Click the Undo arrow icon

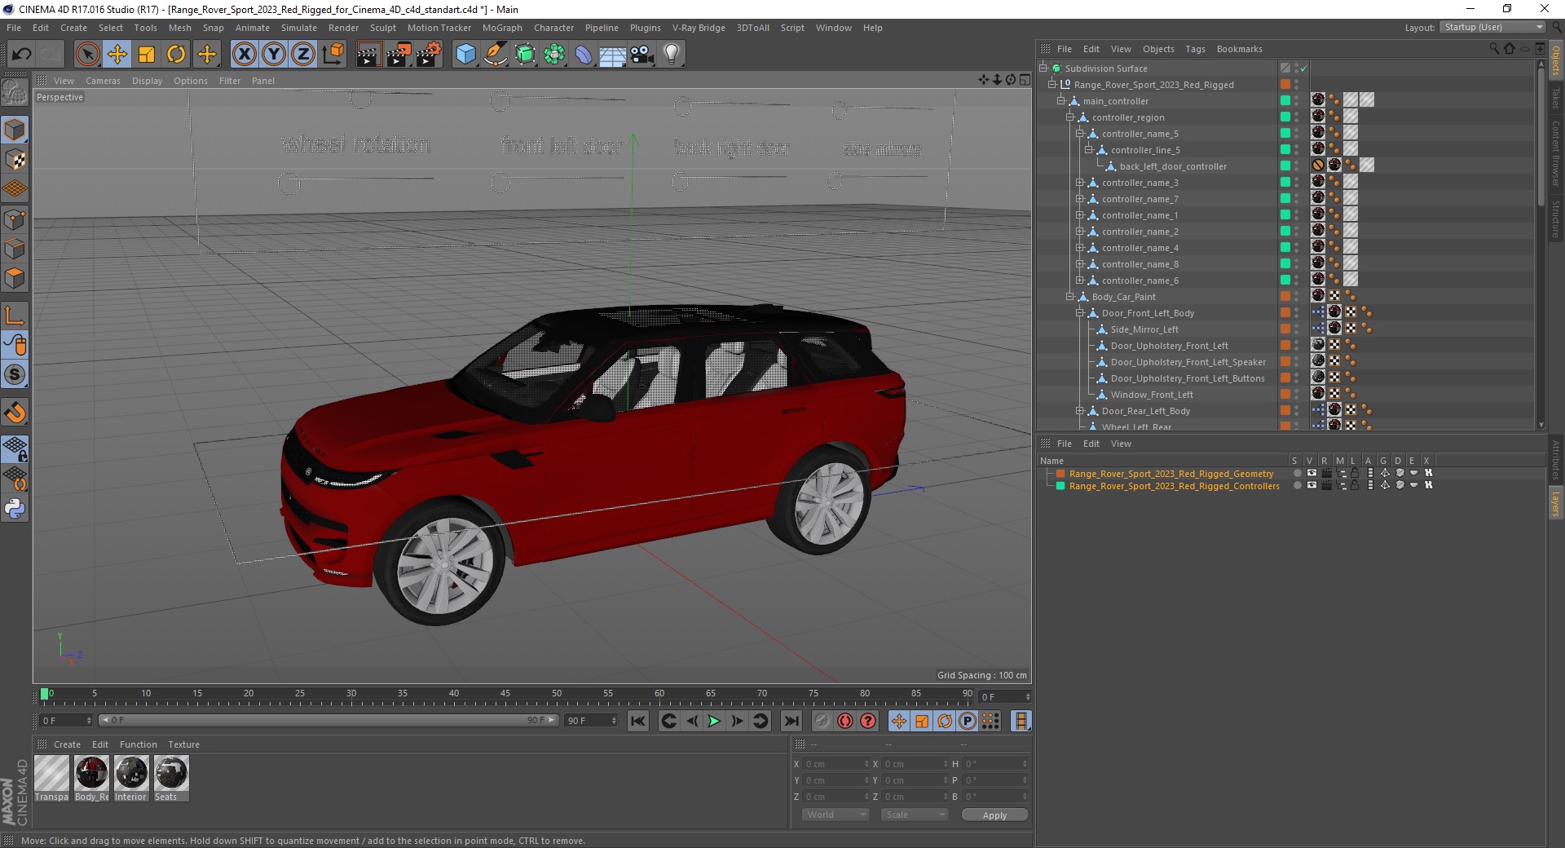click(22, 55)
